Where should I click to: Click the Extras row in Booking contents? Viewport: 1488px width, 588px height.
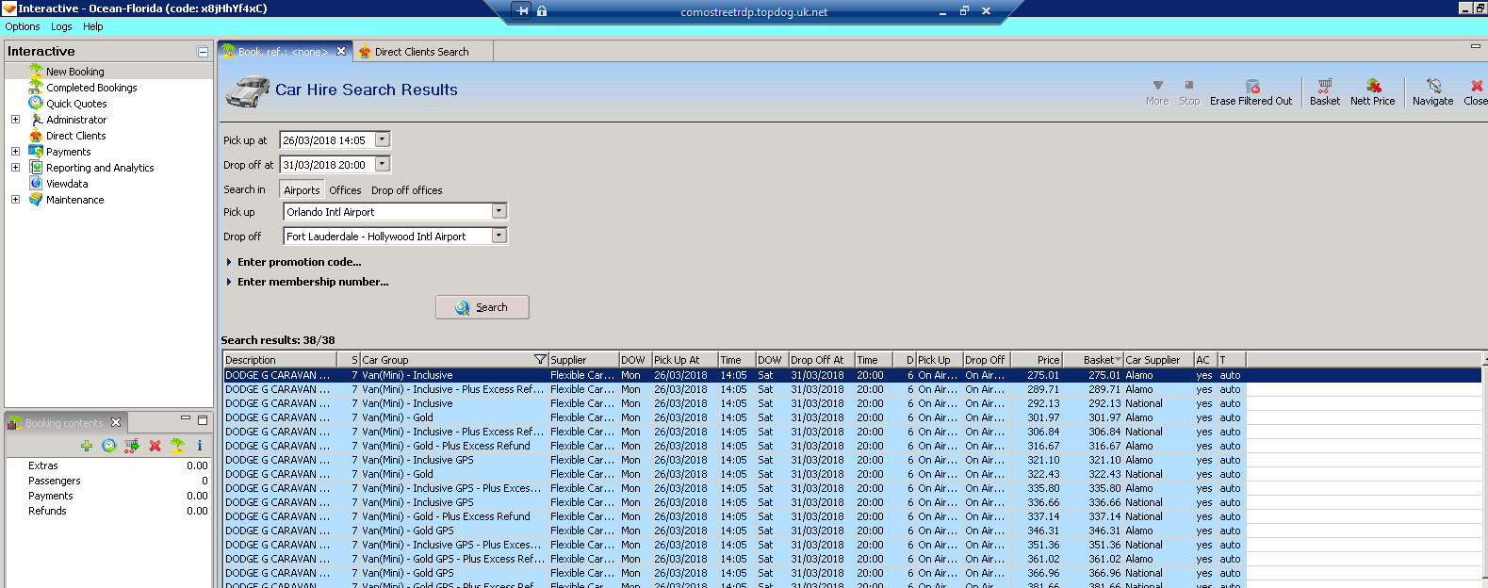[108, 465]
